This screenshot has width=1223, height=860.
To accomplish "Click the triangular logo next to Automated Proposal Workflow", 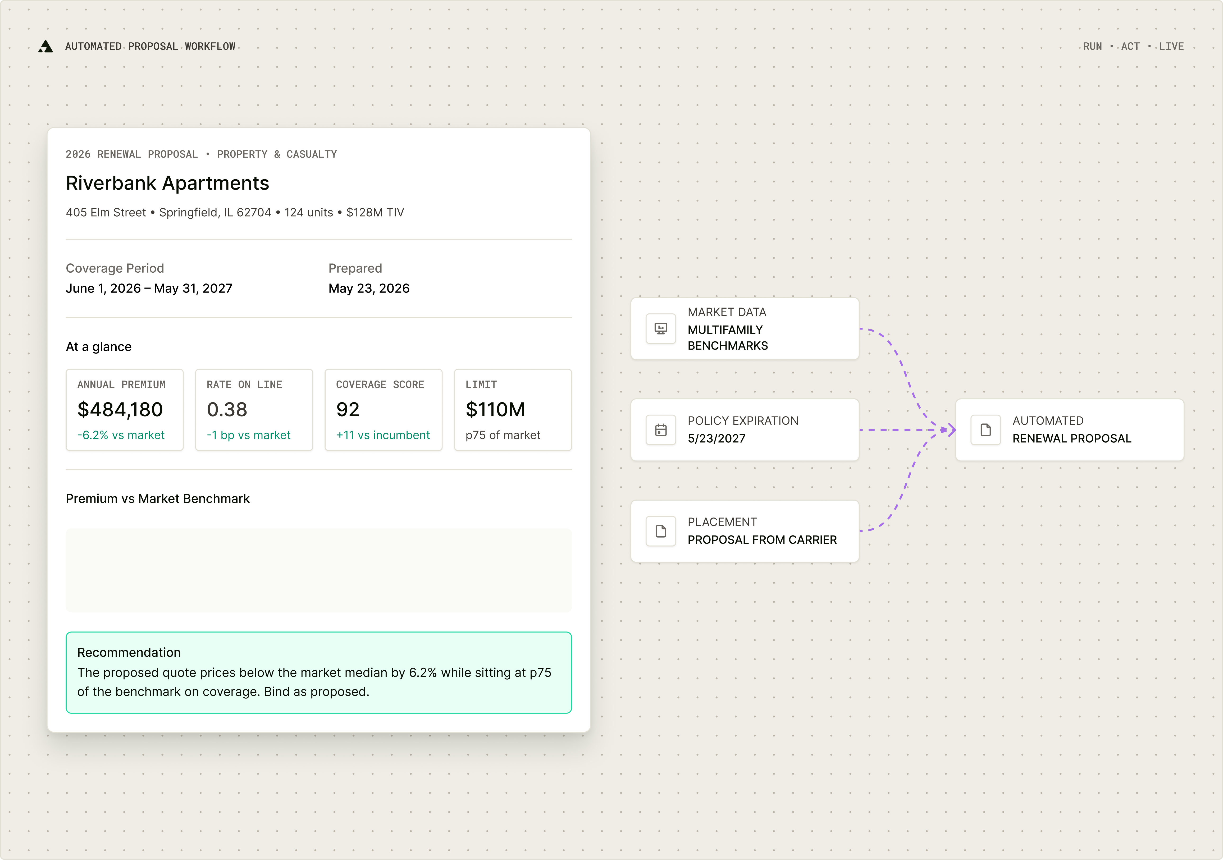I will pos(46,46).
